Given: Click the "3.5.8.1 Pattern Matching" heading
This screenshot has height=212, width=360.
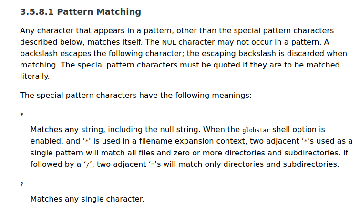Looking at the screenshot, I should (81, 12).
